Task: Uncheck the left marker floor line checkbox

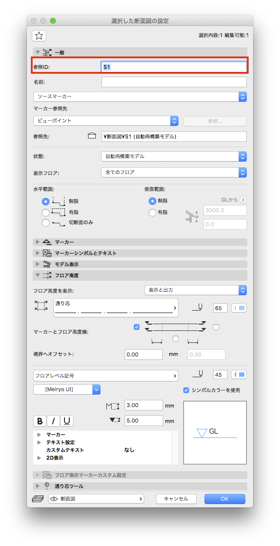Action: [x=137, y=327]
